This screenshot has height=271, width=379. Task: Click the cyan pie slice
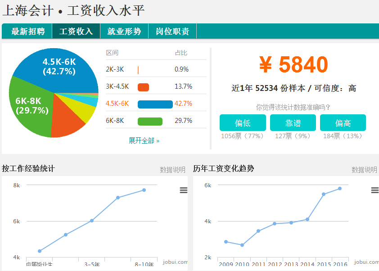click(x=90, y=101)
